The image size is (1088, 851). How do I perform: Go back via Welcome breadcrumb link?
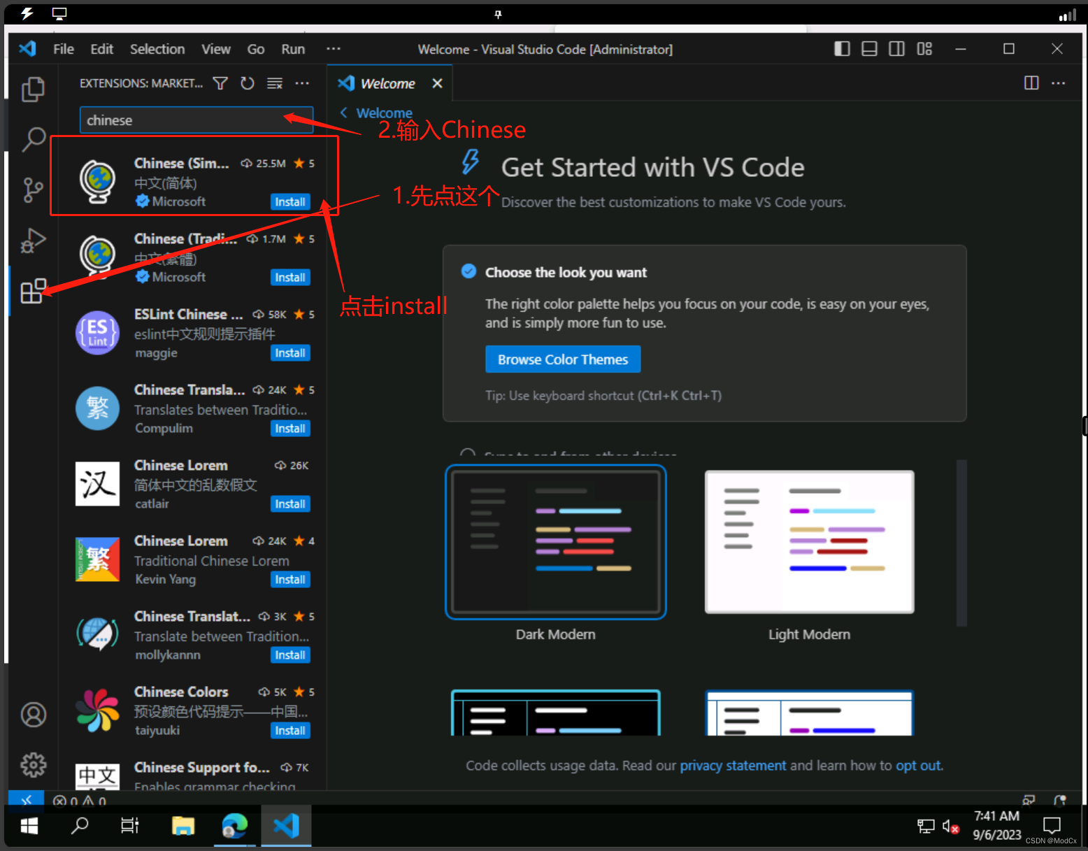click(376, 113)
